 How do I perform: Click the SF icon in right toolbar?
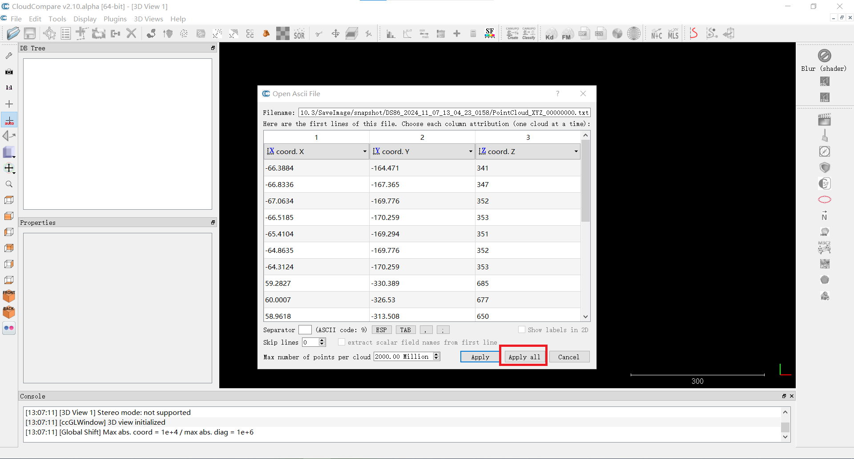coord(825,183)
